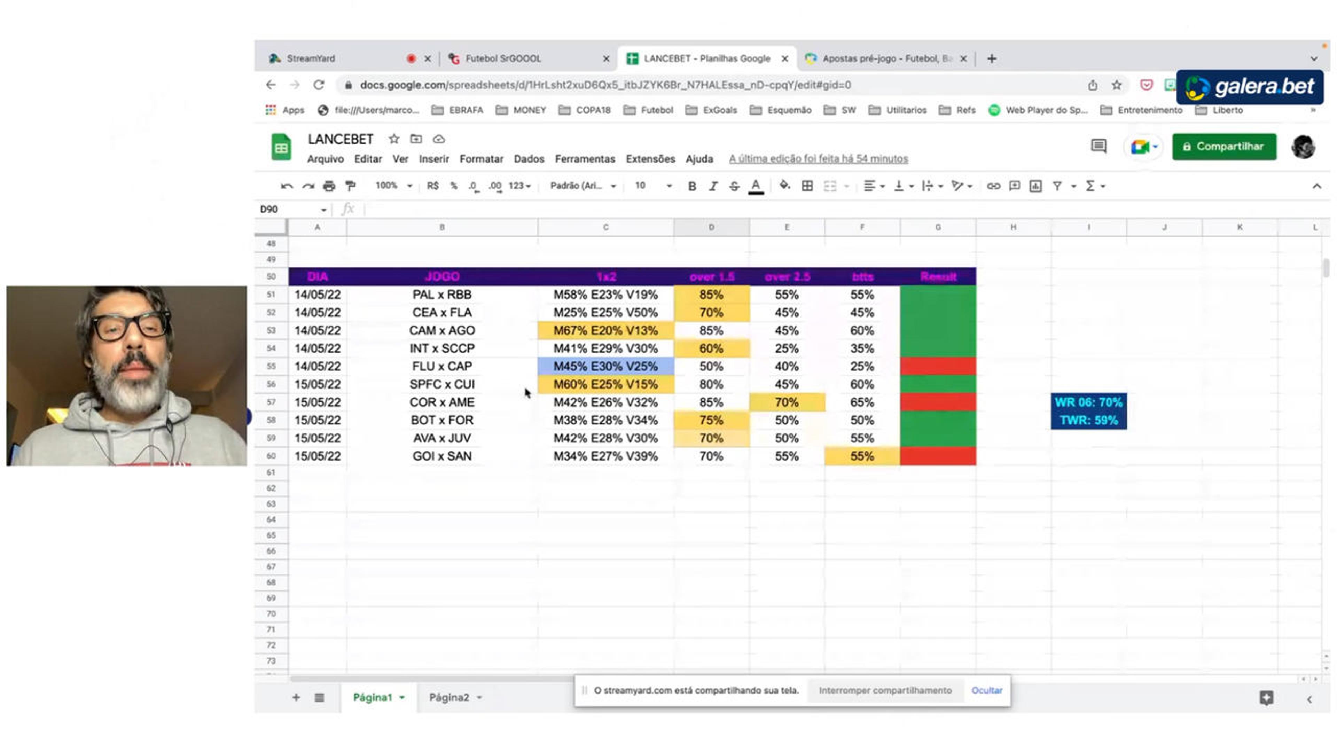Open the Google account avatar

pyautogui.click(x=1303, y=147)
